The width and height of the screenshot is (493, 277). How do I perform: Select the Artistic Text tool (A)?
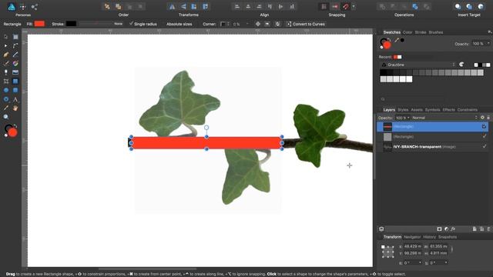[x=15, y=99]
